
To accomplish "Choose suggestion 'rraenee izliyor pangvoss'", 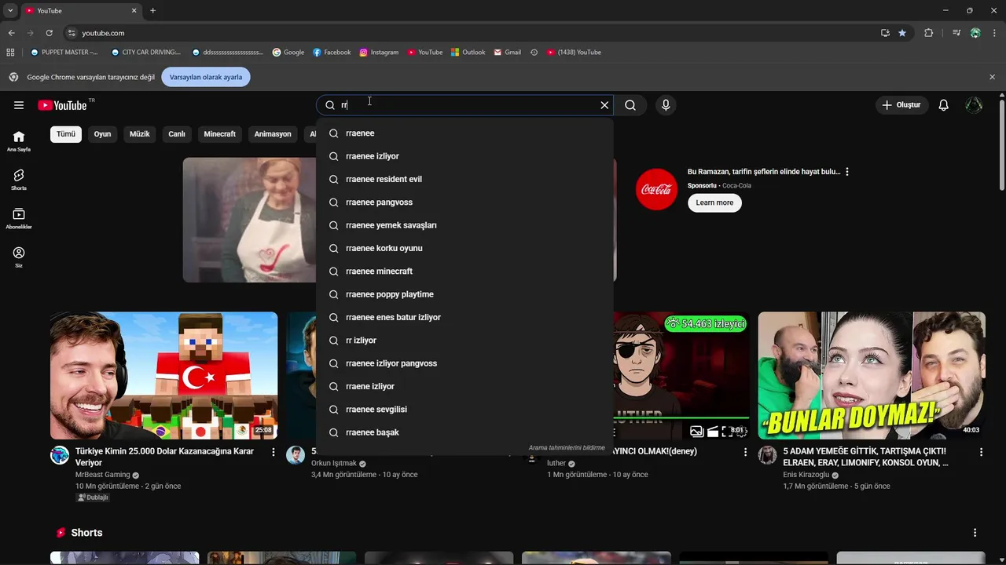I will (x=464, y=363).
